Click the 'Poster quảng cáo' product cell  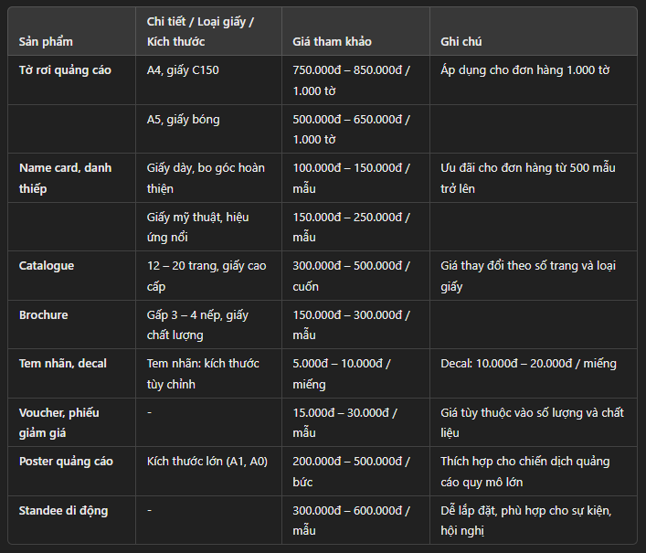(x=66, y=461)
